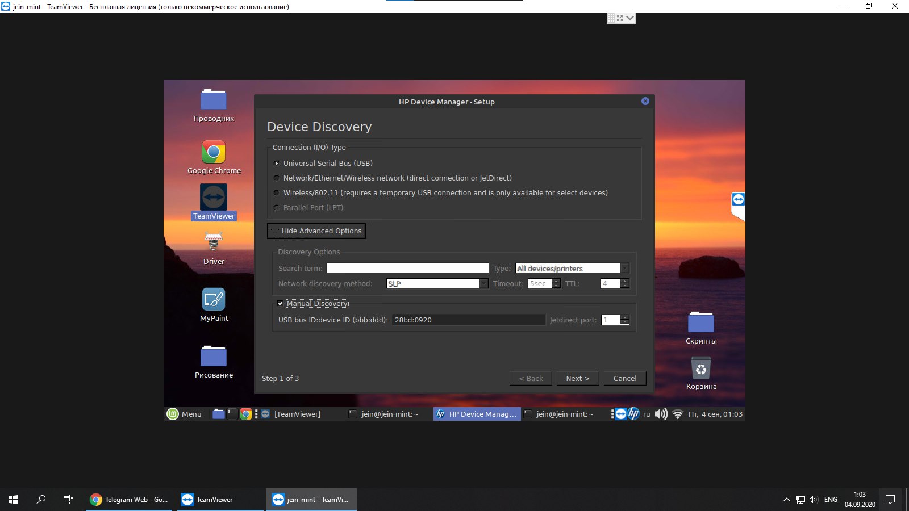
Task: Toggle the Manual Discovery checkbox
Action: (280, 303)
